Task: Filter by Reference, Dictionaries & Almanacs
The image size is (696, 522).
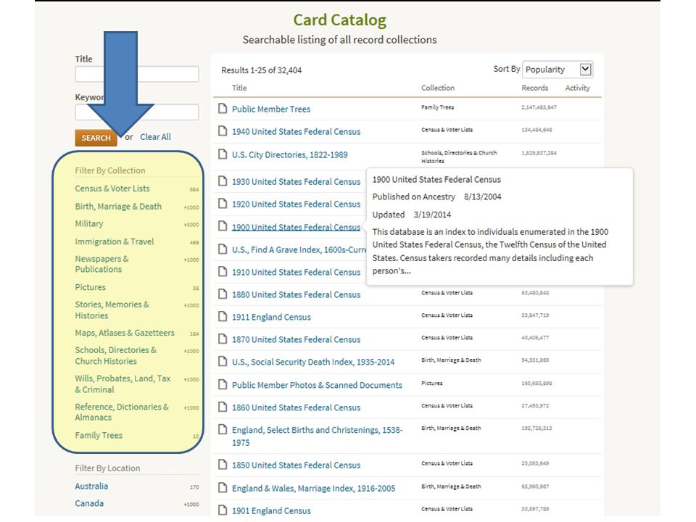Action: [x=122, y=412]
